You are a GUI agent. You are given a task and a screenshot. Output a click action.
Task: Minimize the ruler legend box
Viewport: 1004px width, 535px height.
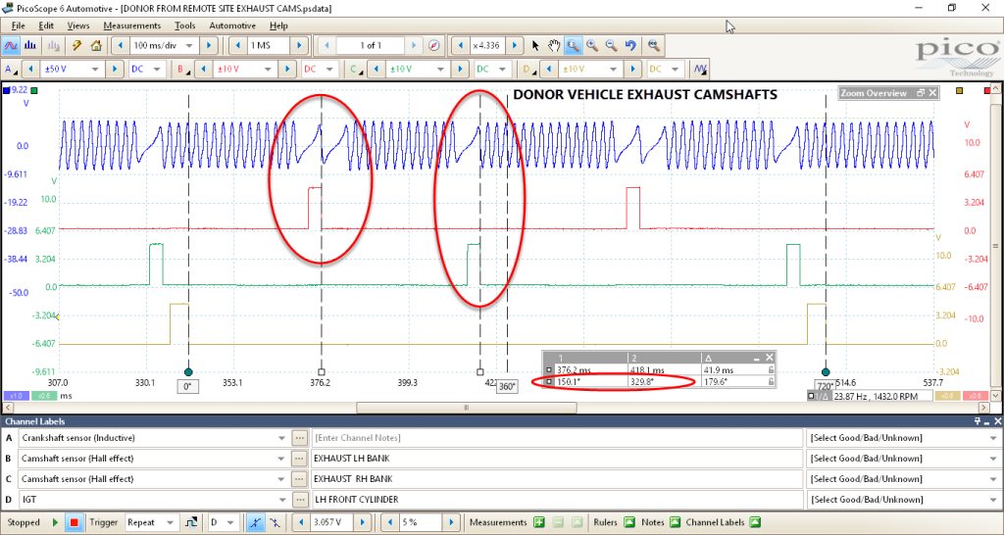point(756,358)
